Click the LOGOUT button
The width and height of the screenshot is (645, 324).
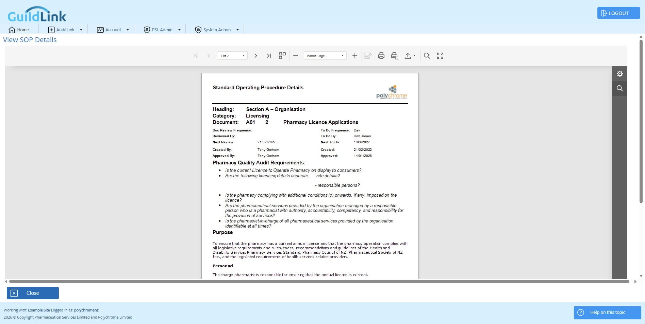tap(618, 13)
